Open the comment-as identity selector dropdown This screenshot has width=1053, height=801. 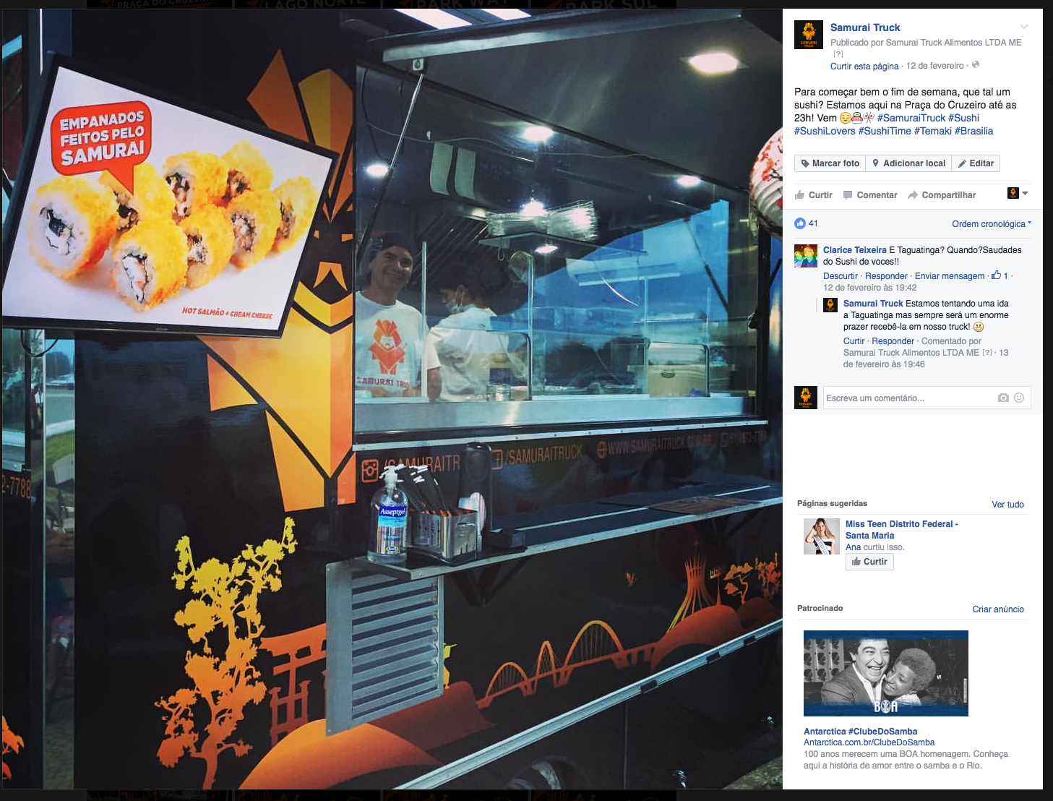click(1018, 193)
